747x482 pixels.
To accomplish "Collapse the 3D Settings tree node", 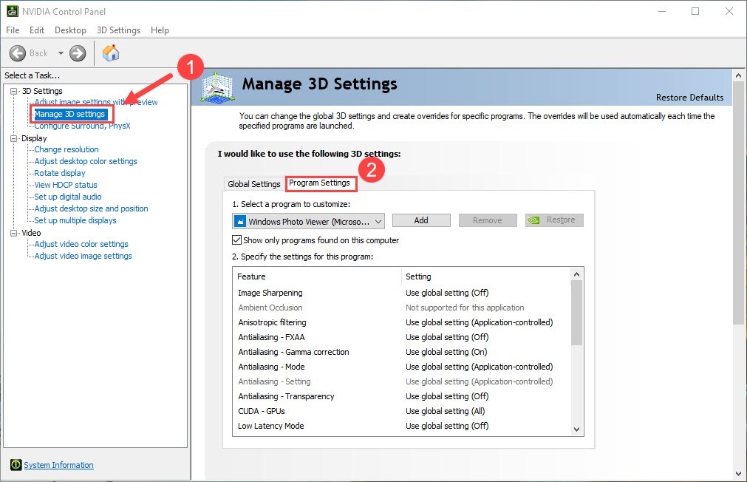I will [x=14, y=91].
